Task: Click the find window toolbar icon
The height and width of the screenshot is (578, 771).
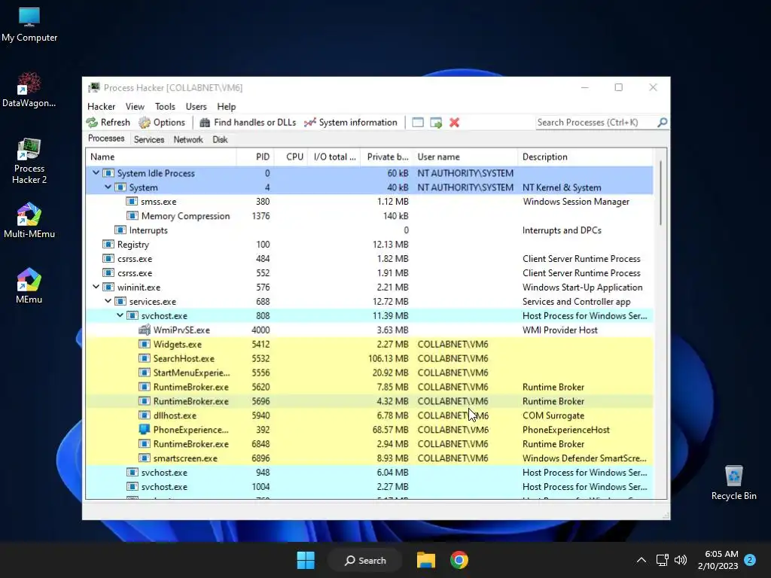Action: 417,123
